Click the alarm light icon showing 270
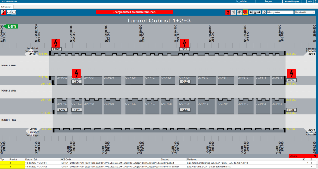Viewport: 318px width, 169px height. click(x=234, y=12)
